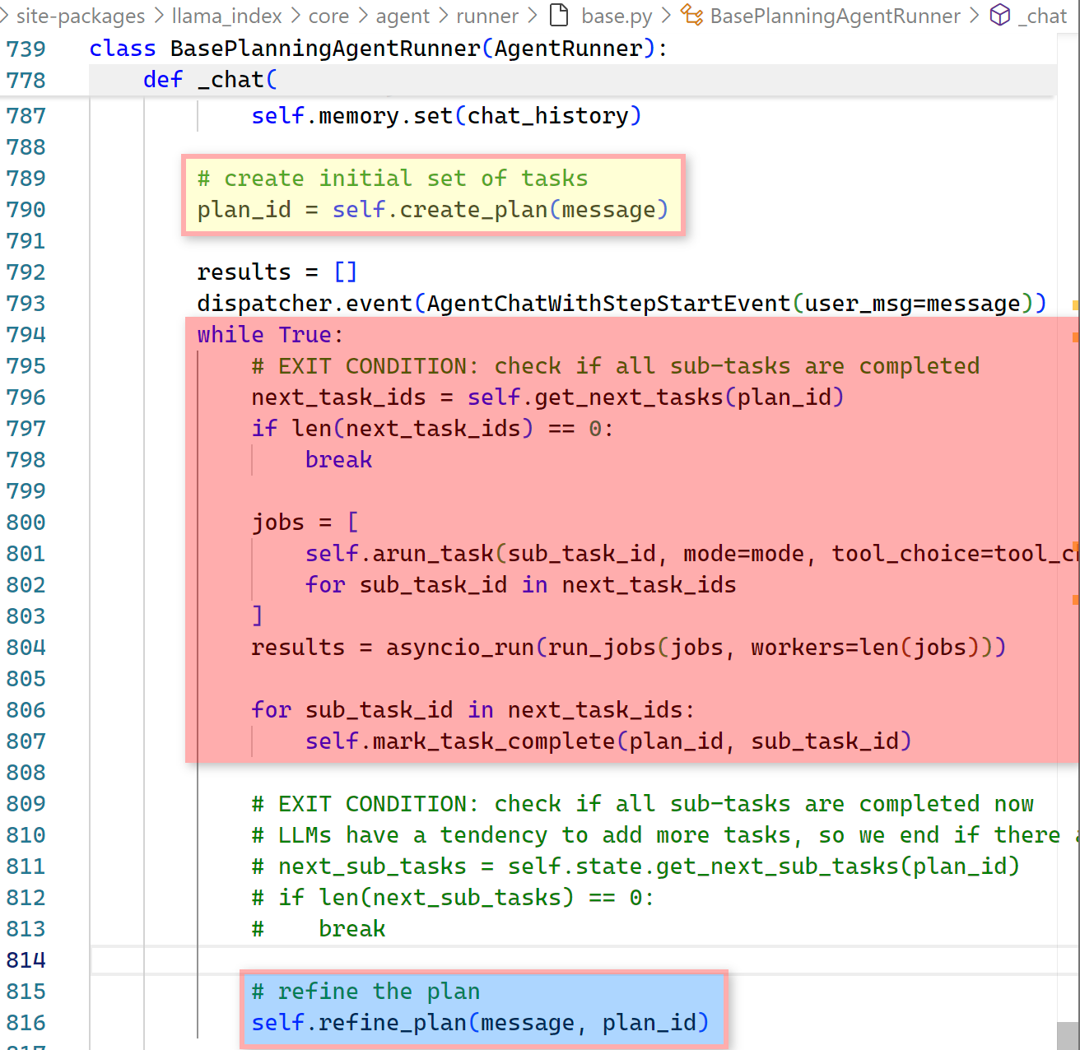Expand the runner breadcrumb folder
The height and width of the screenshot is (1050, 1080).
[487, 16]
